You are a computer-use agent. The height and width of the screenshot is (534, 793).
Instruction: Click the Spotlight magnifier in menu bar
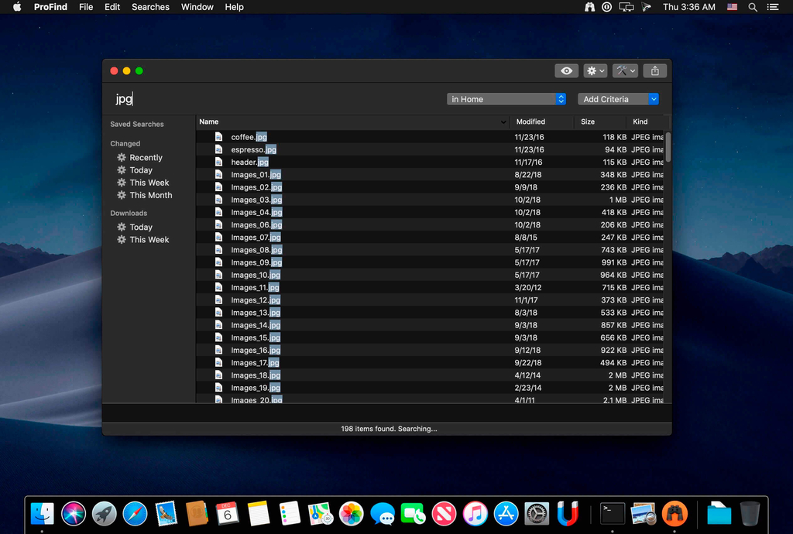pyautogui.click(x=753, y=7)
